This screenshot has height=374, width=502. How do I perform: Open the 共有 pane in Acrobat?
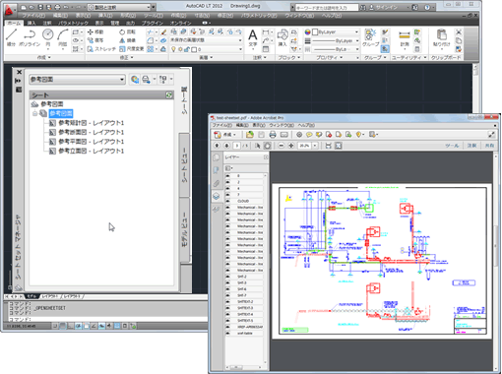coord(489,146)
